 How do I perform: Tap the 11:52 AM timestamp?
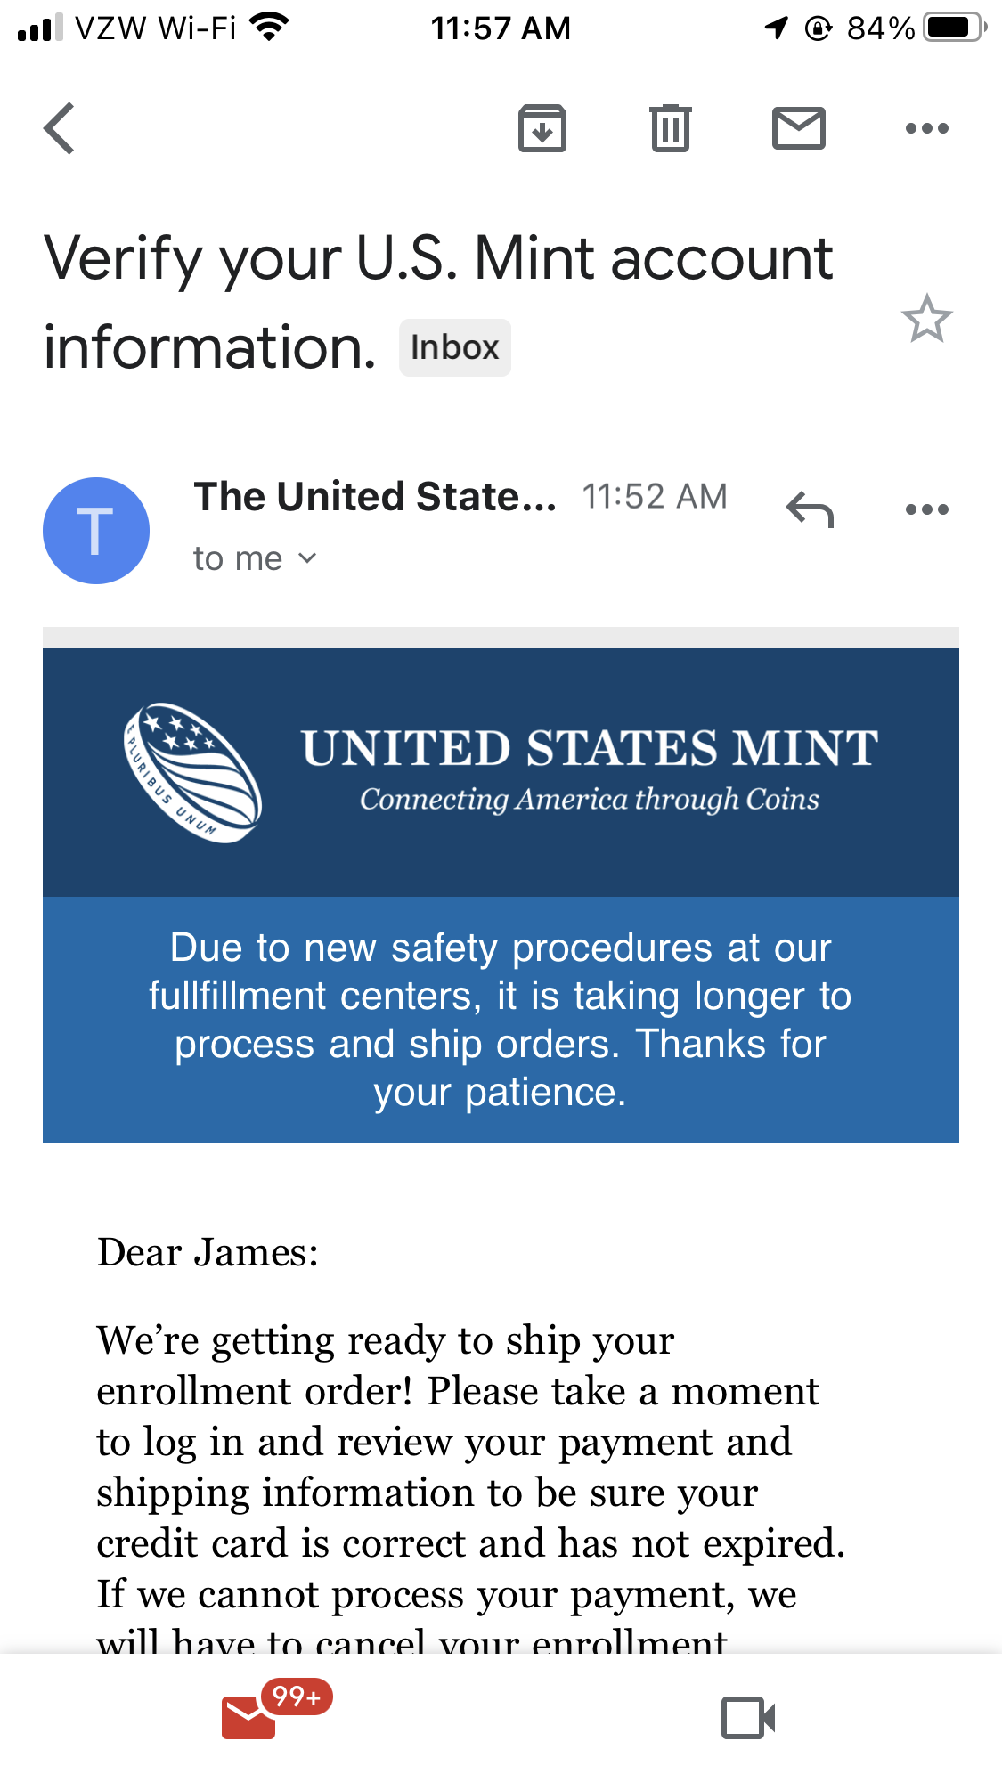coord(656,496)
